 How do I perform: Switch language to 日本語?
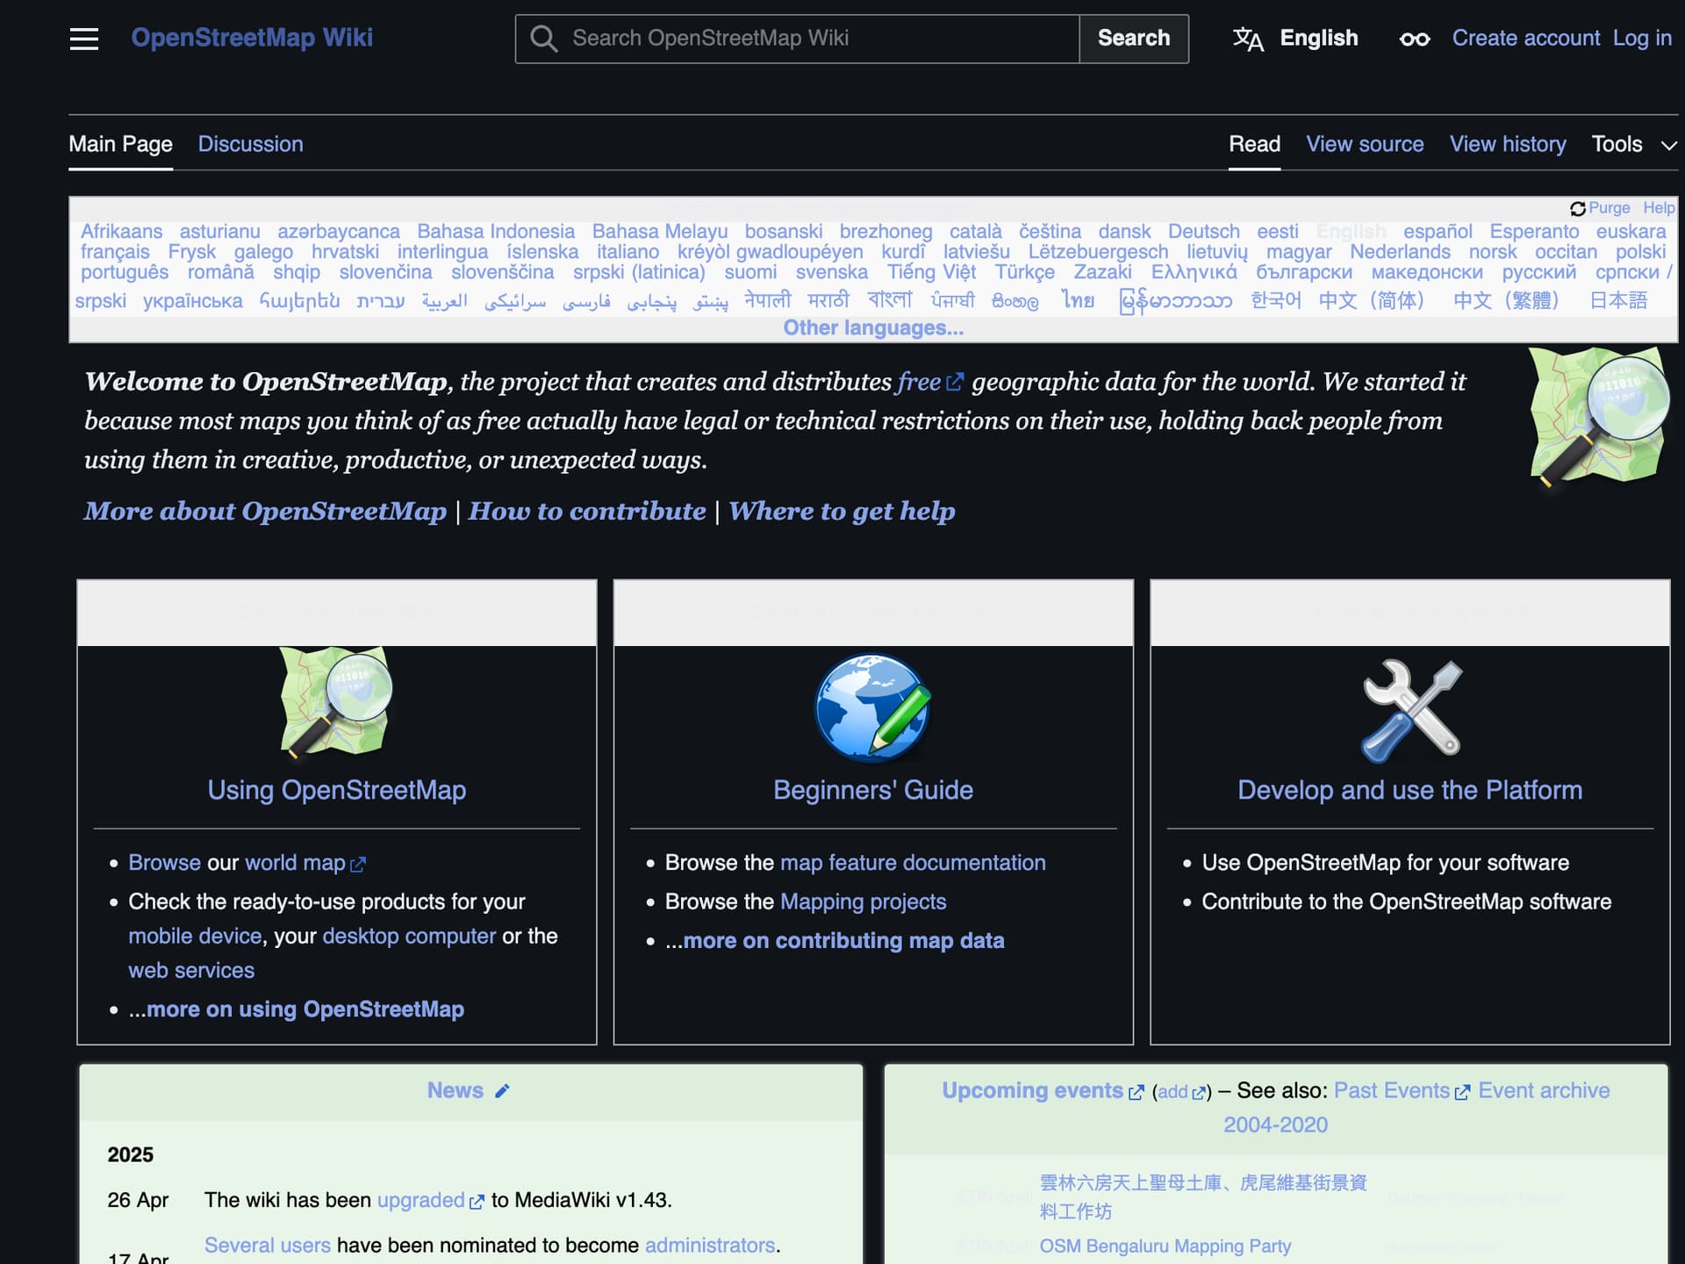[x=1618, y=300]
